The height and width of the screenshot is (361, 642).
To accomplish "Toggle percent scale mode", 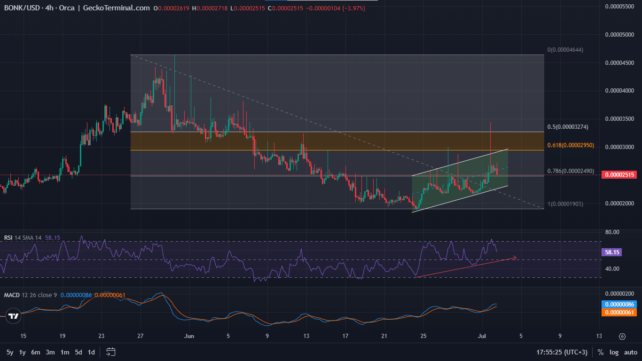I will 601,352.
